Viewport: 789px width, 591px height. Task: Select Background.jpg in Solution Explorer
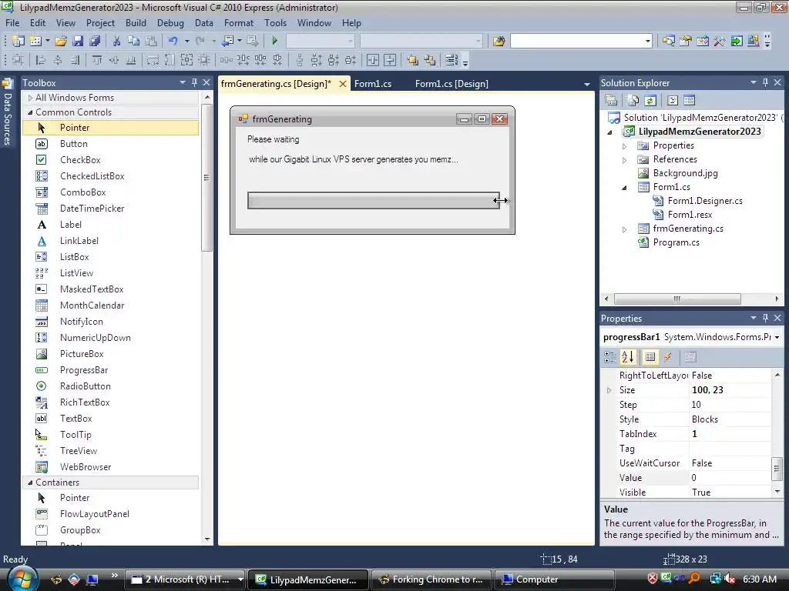coord(685,173)
